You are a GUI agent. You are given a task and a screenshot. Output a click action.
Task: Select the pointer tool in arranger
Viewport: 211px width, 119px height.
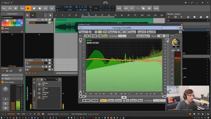[50, 15]
